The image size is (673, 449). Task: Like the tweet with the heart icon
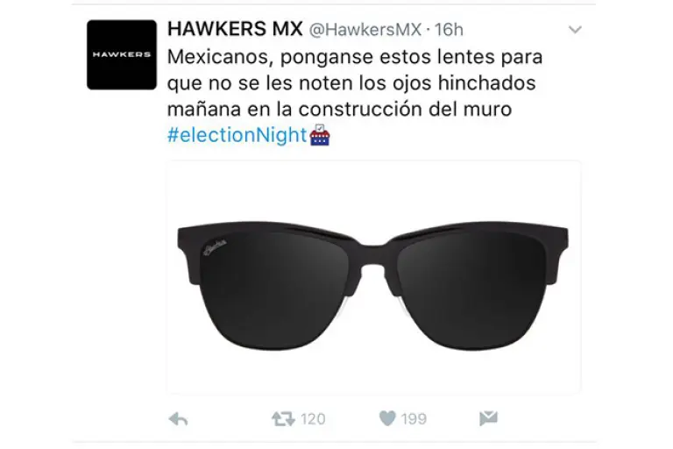[x=387, y=418]
